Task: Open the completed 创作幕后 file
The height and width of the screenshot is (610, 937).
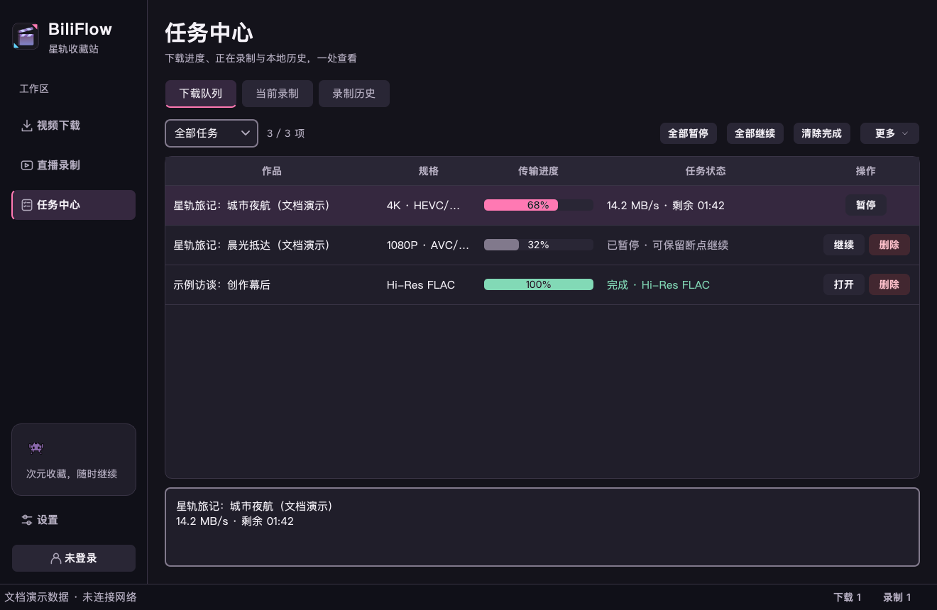Action: pos(844,284)
